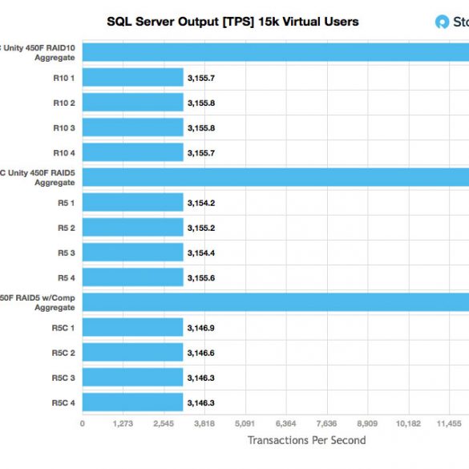Click the value 3,146.3 beside R5C 4
The width and height of the screenshot is (469, 469).
tap(200, 403)
